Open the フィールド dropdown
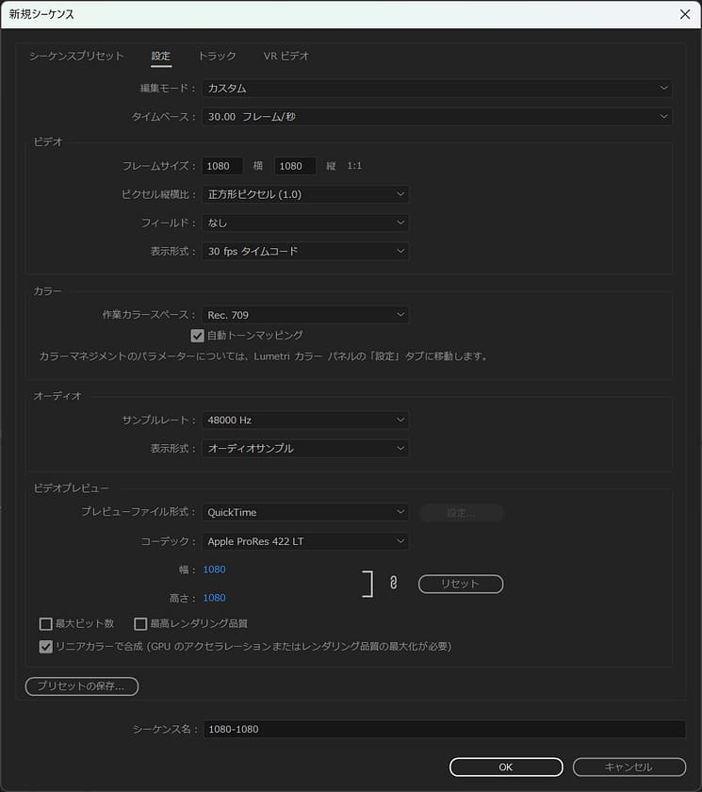 (x=305, y=223)
